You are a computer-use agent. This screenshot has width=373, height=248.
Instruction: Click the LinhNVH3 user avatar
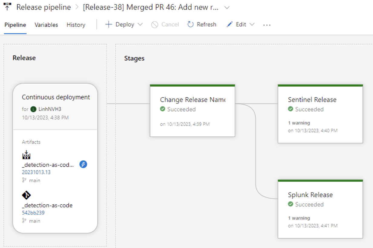[33, 109]
